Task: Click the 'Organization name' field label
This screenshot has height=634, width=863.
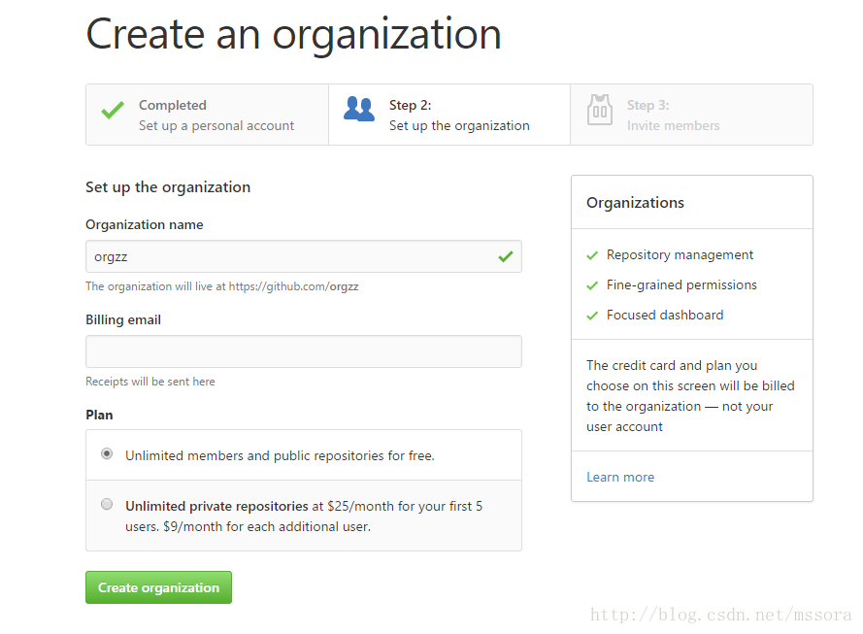Action: pyautogui.click(x=145, y=224)
